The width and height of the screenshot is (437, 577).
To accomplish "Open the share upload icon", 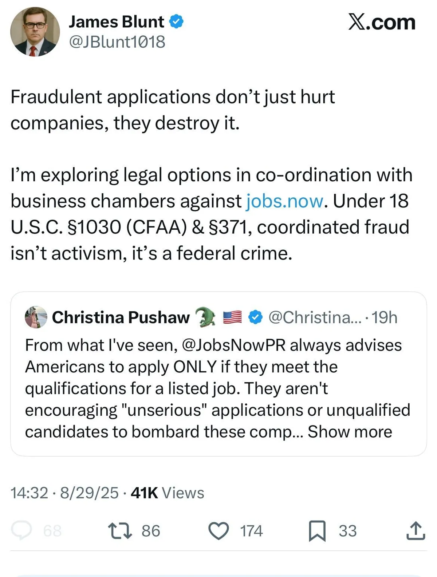I will pyautogui.click(x=416, y=530).
